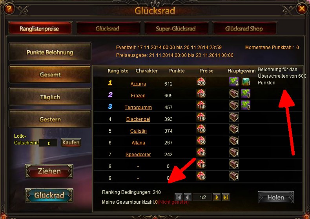Click the Ziehen button
This screenshot has height=219, width=310.
[x=49, y=171]
